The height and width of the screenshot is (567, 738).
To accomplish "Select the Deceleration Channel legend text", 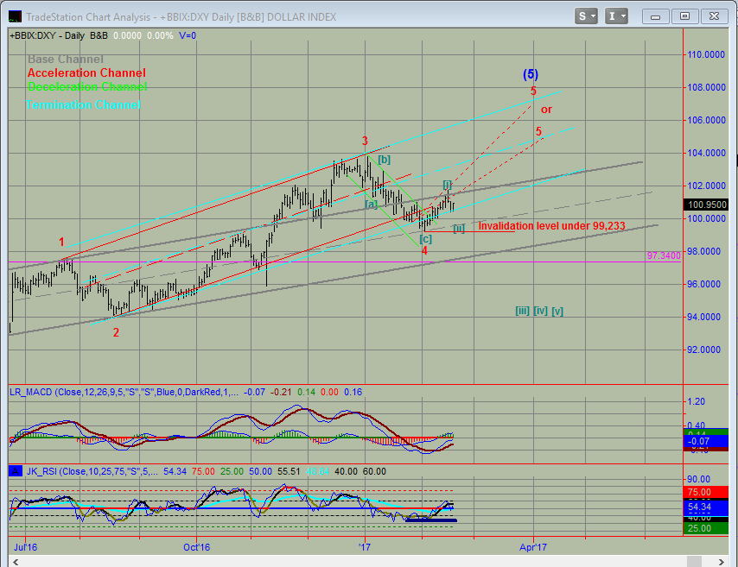I will point(87,86).
